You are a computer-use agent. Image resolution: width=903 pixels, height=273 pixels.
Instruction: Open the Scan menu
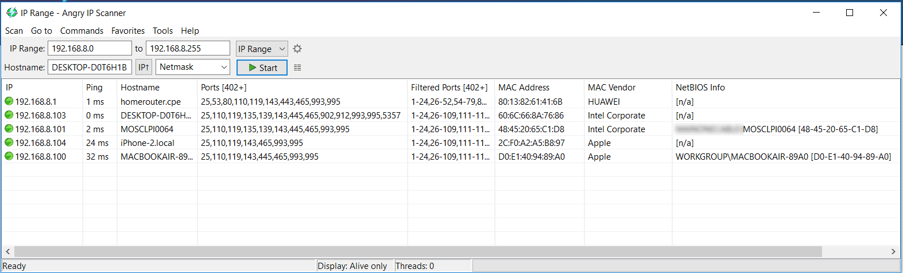[14, 31]
